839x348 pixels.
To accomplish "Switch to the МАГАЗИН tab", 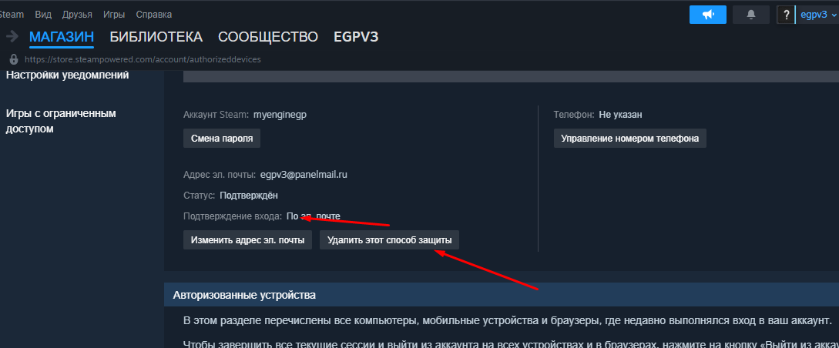I will point(62,37).
